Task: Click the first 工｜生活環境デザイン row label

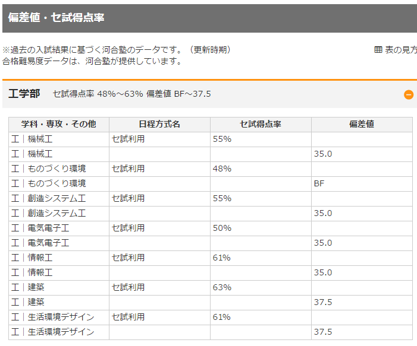Action: pyautogui.click(x=53, y=317)
